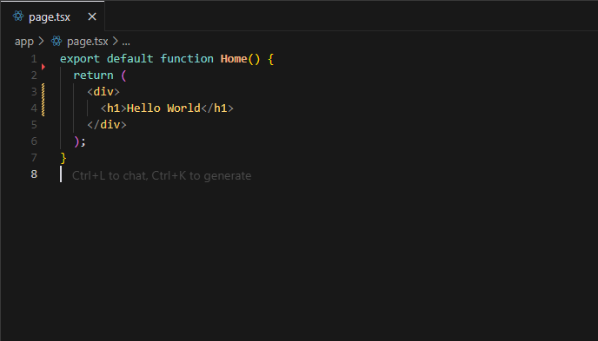Select line number 5 in gutter
The height and width of the screenshot is (341, 598).
pyautogui.click(x=34, y=125)
